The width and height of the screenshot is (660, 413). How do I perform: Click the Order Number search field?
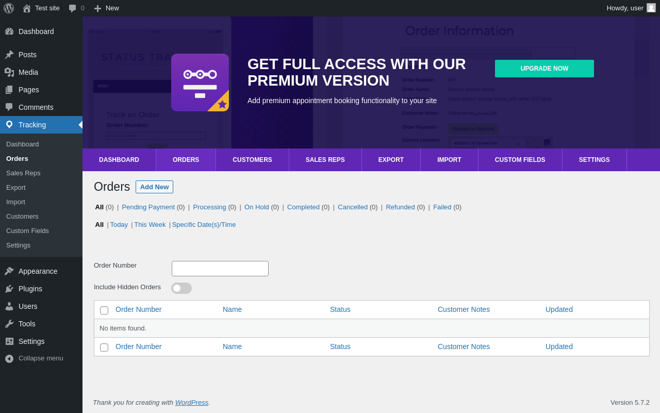(x=220, y=269)
